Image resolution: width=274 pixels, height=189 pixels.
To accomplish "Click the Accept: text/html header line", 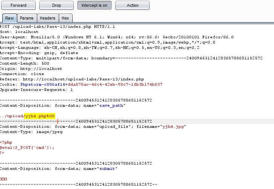I will [x=108, y=42].
